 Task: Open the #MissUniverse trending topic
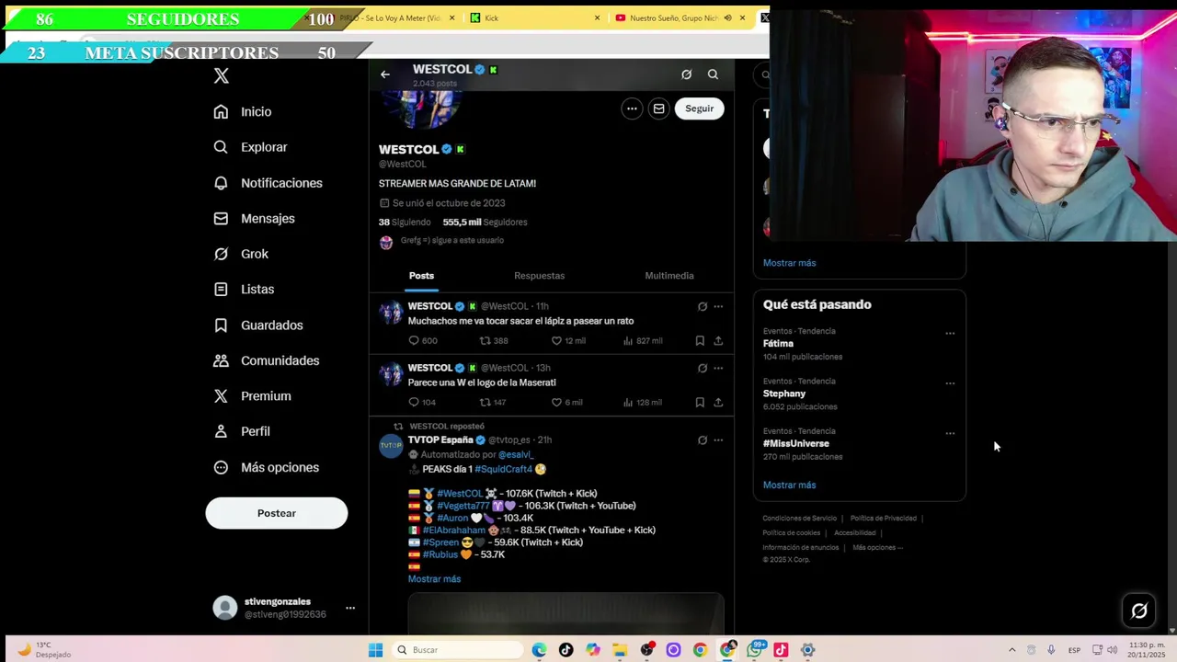point(795,443)
